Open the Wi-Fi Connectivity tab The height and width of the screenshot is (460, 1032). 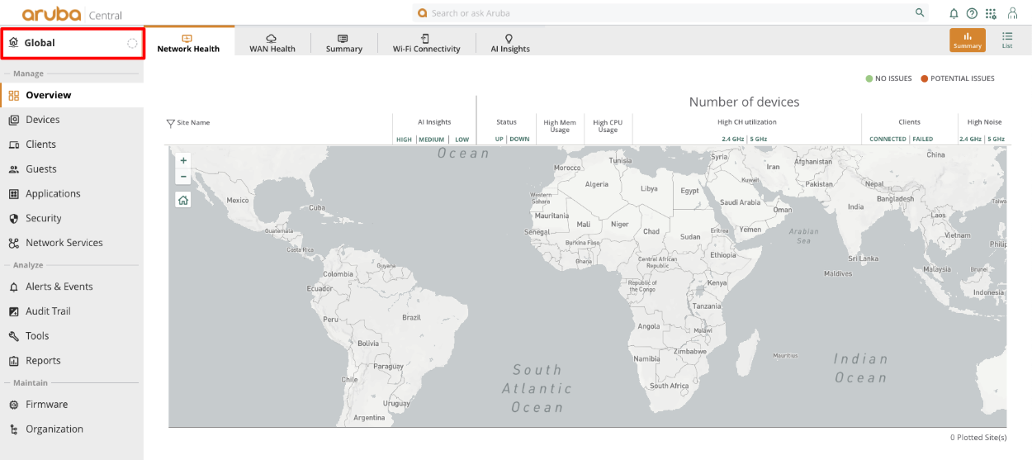426,43
